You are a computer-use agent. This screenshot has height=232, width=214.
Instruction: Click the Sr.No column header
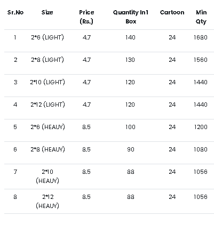pyautogui.click(x=15, y=12)
